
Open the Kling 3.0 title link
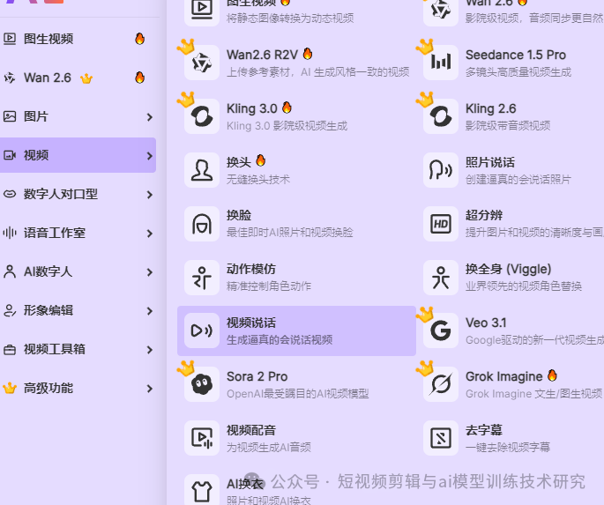click(252, 108)
